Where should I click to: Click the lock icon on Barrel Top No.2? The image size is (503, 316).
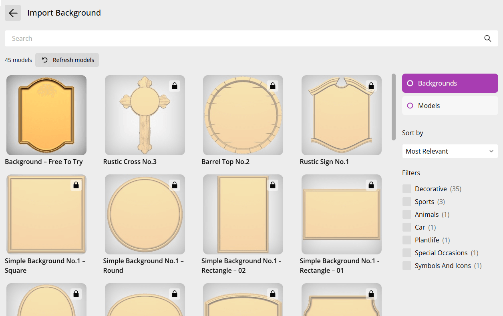(x=273, y=86)
